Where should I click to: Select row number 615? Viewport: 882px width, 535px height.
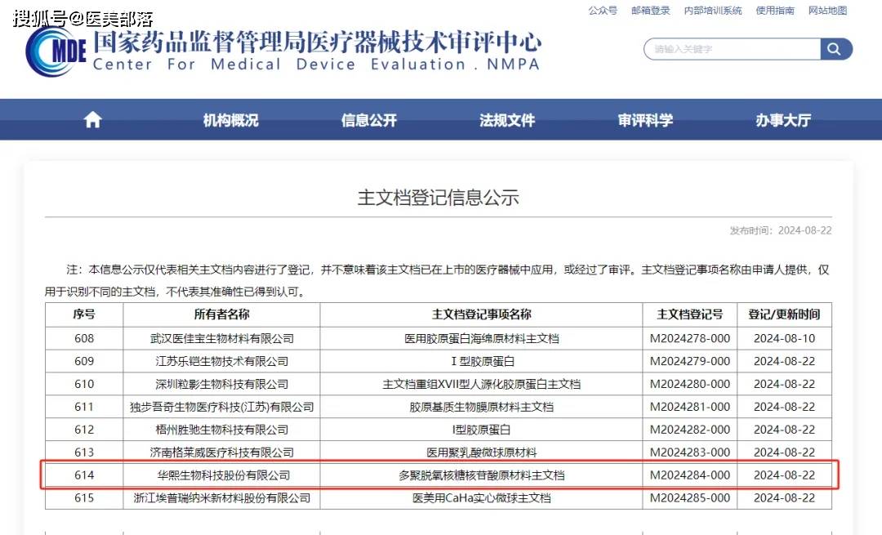[x=84, y=498]
